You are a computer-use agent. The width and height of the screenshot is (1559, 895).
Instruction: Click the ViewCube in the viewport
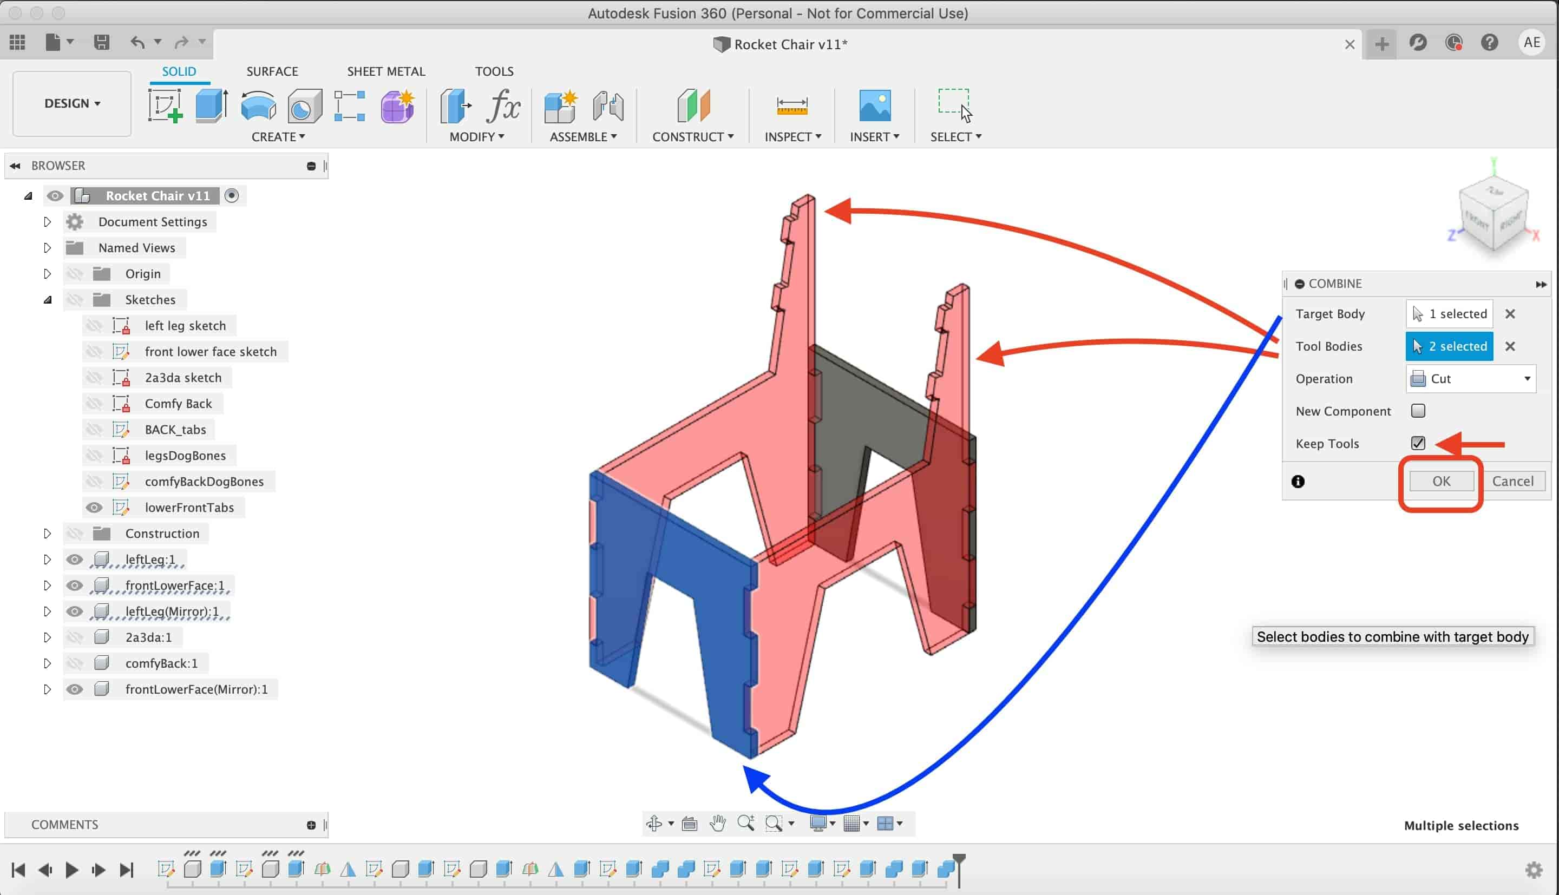pos(1494,212)
